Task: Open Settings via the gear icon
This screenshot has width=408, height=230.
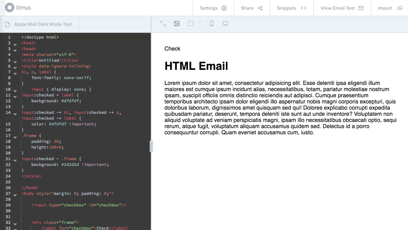Action: (x=224, y=8)
